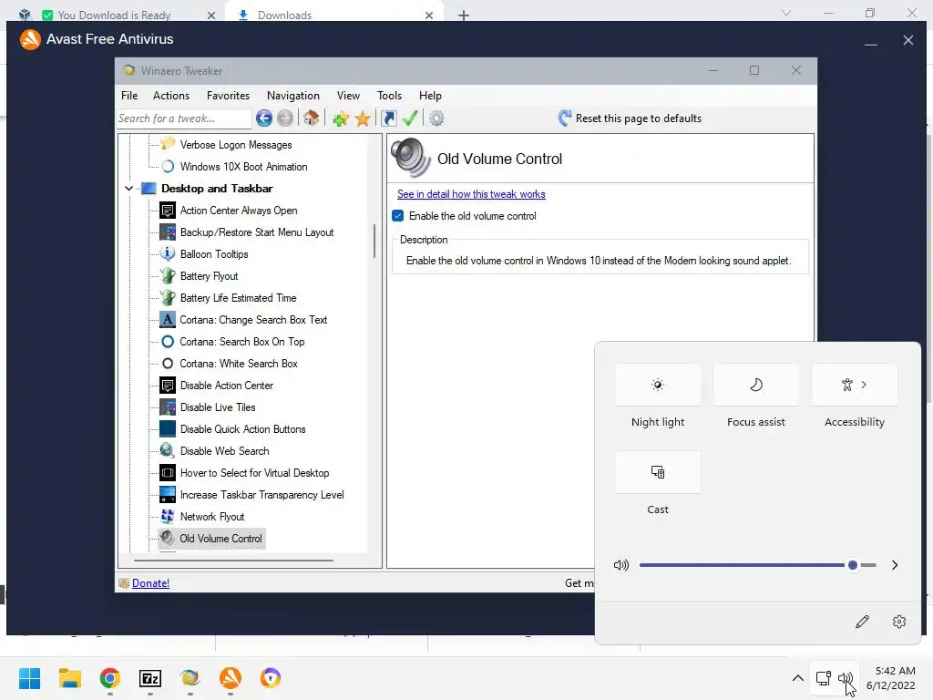Click the Cast quick setting tile
Image resolution: width=933 pixels, height=700 pixels.
tap(658, 473)
